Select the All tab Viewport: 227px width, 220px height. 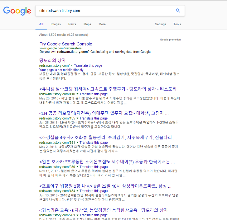point(41,24)
